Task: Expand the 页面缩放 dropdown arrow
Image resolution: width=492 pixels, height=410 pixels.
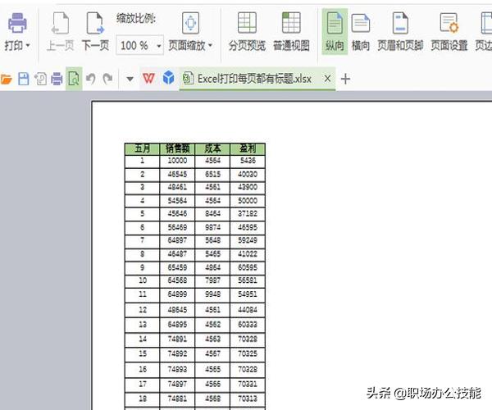Action: click(210, 45)
